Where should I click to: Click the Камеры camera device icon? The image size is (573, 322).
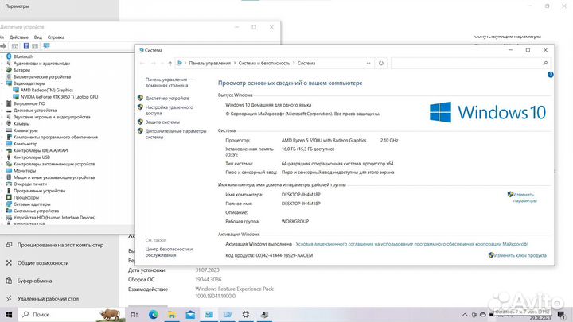point(9,123)
